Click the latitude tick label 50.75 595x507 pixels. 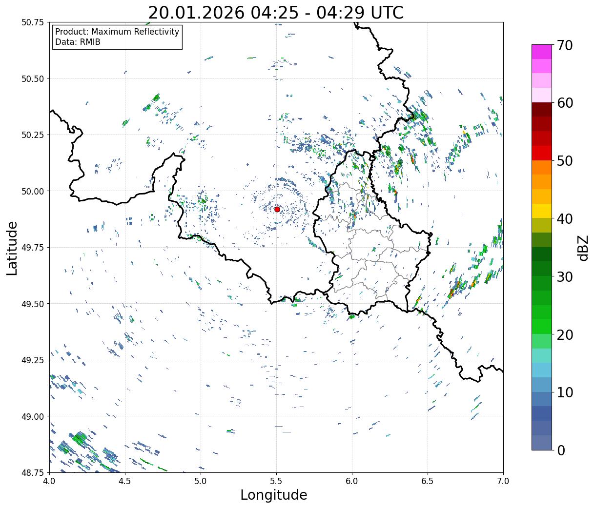point(33,22)
